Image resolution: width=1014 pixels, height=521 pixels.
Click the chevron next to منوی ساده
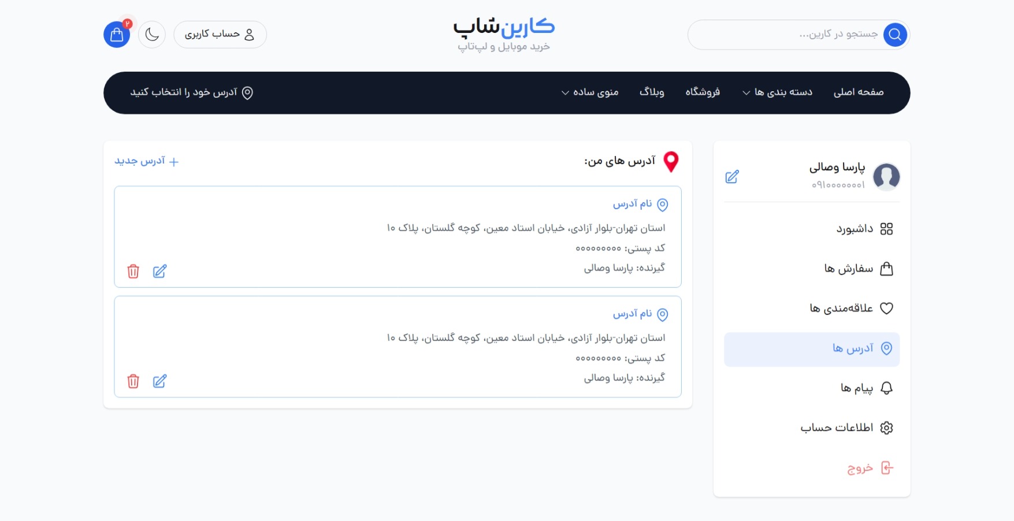565,93
